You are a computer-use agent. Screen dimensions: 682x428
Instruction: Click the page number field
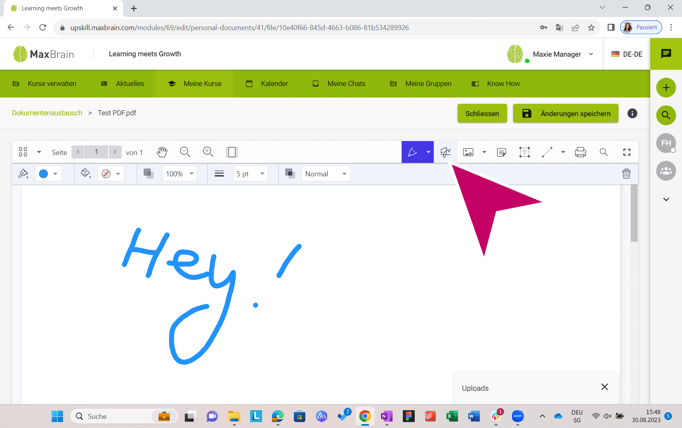click(x=96, y=152)
